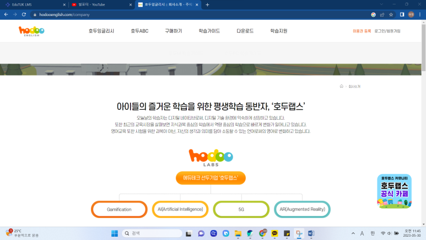Screen dimensions: 426x240
Task: Reload the current page
Action: [24, 14]
